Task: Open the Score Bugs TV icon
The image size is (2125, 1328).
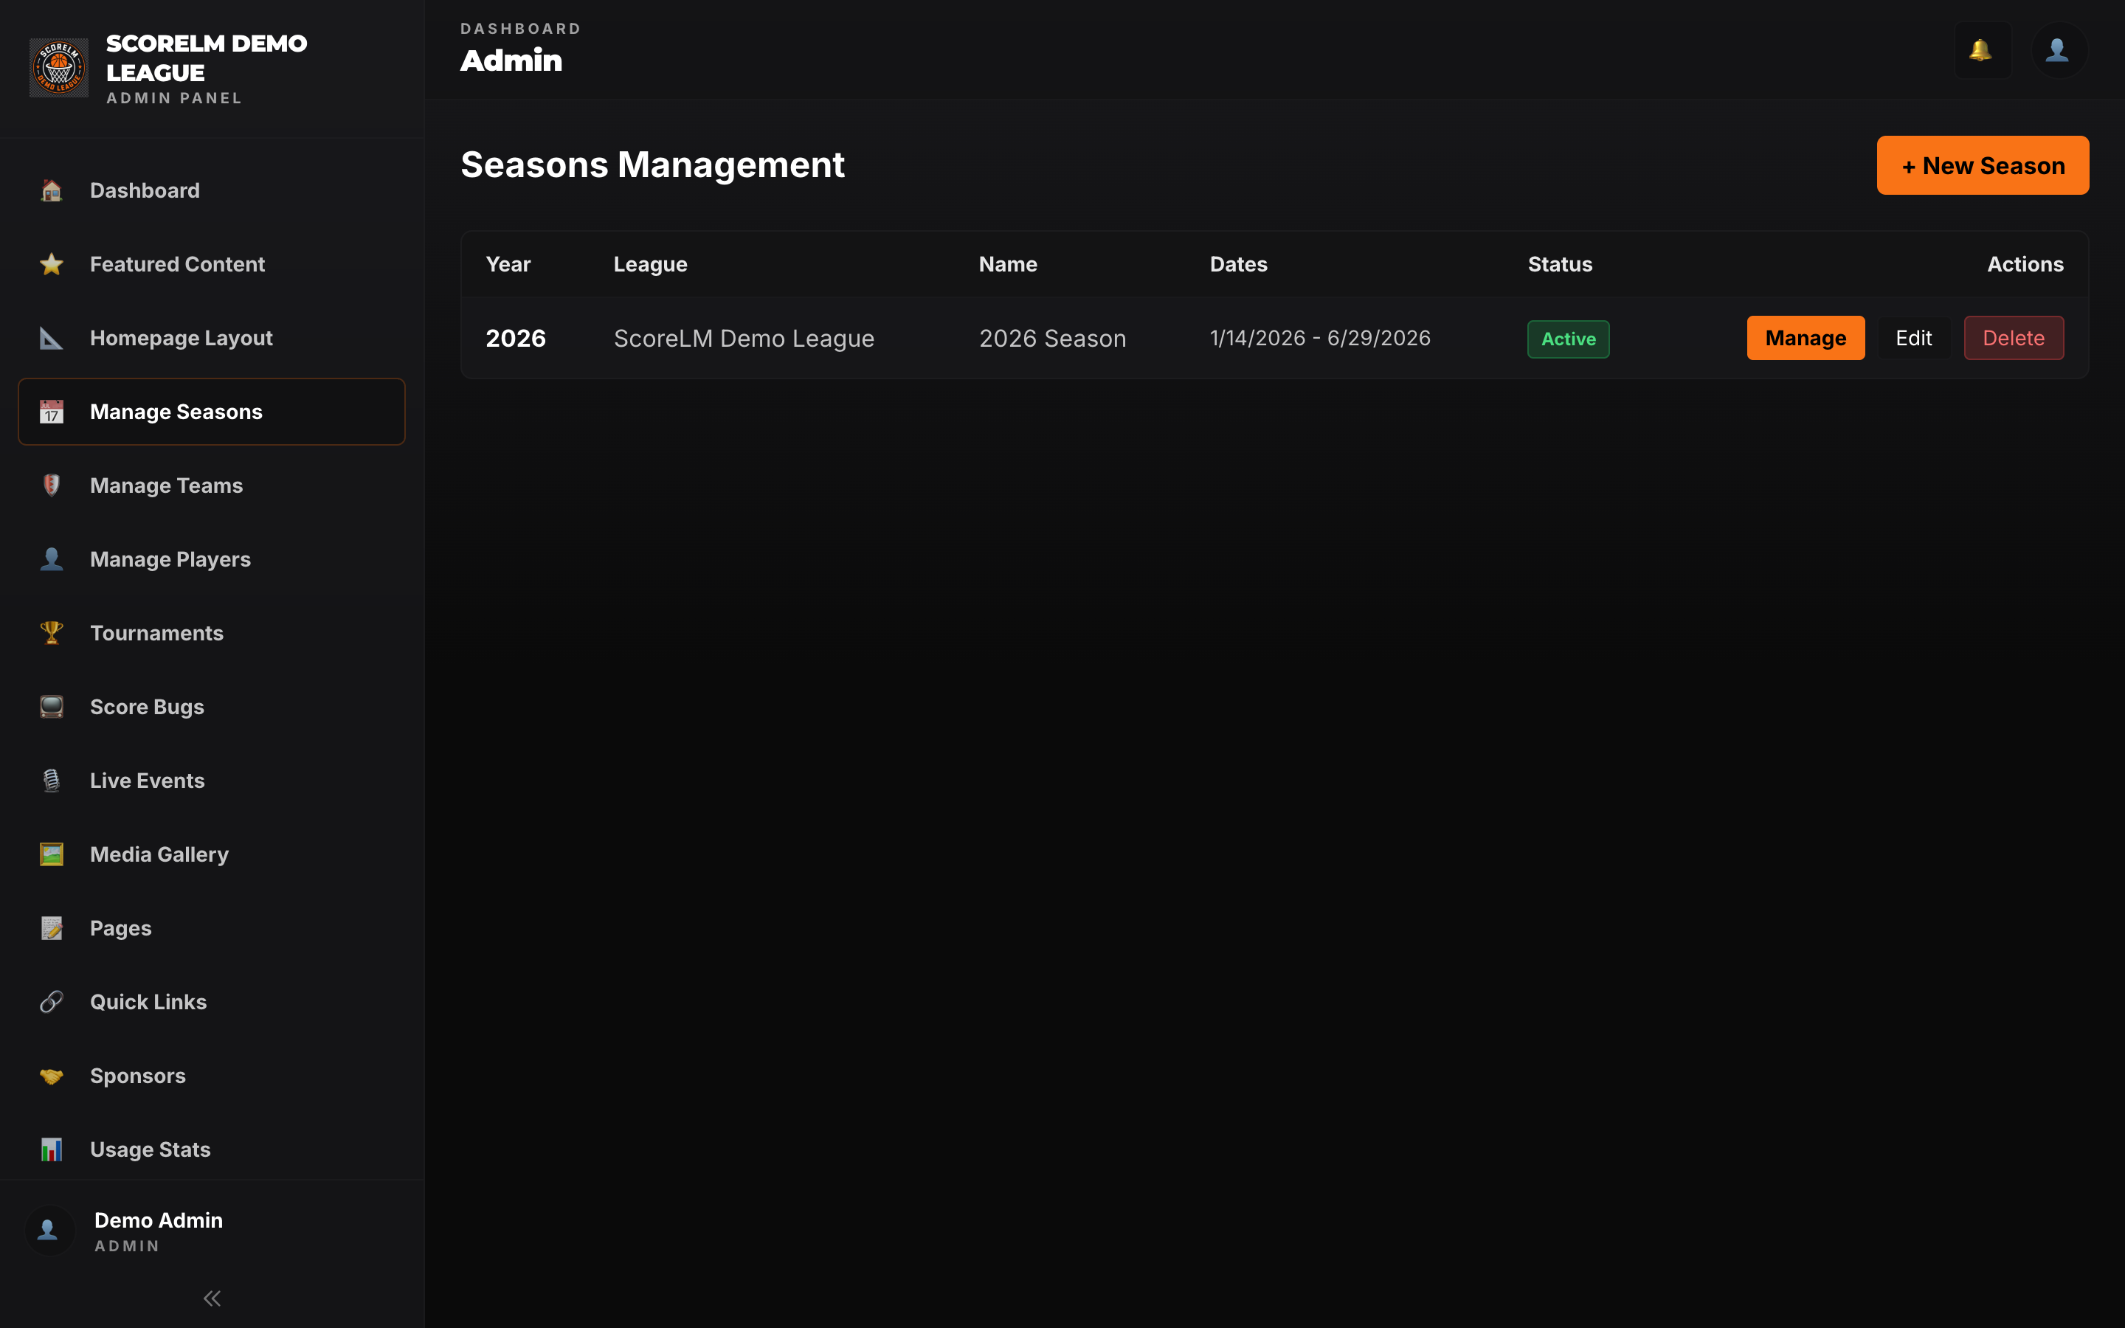Action: coord(52,707)
